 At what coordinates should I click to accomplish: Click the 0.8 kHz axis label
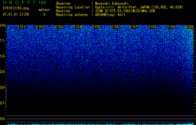coord(2,87)
